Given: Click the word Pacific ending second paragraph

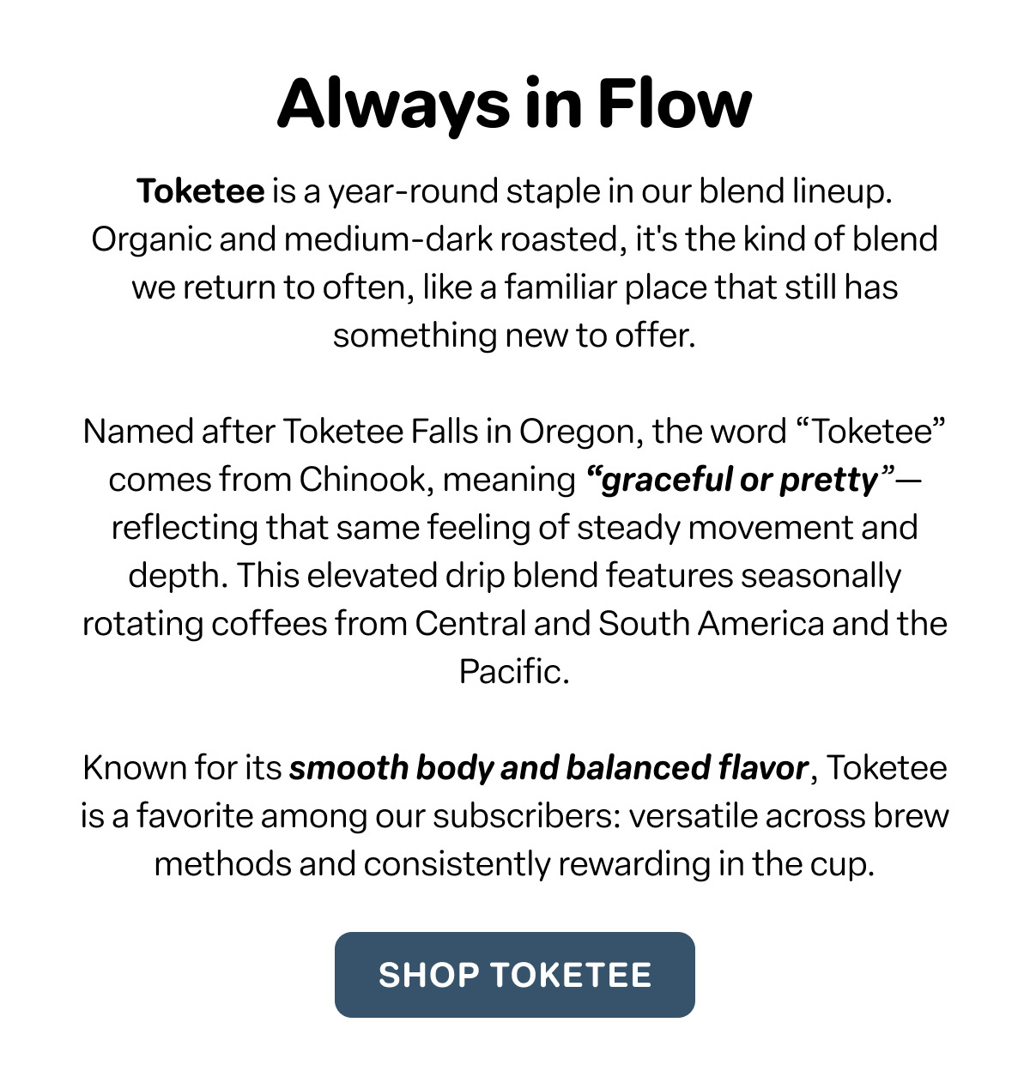Looking at the screenshot, I should coord(514,671).
